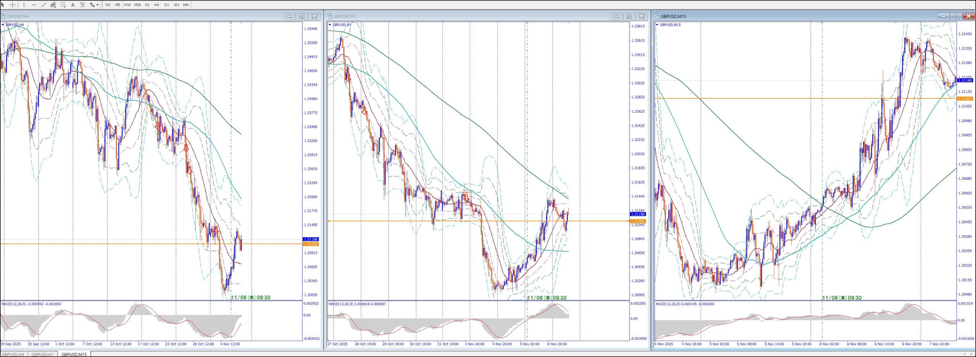Choose the Fibonacci retracement tool

click(63, 5)
